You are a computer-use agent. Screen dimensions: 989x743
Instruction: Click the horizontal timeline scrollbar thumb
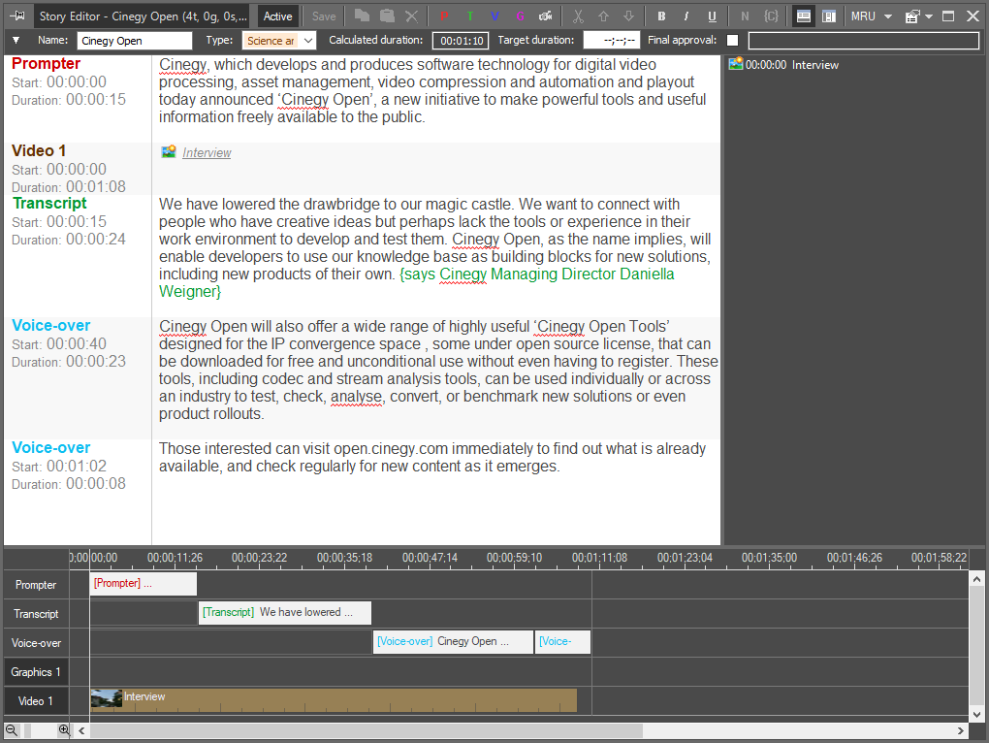[x=367, y=730]
